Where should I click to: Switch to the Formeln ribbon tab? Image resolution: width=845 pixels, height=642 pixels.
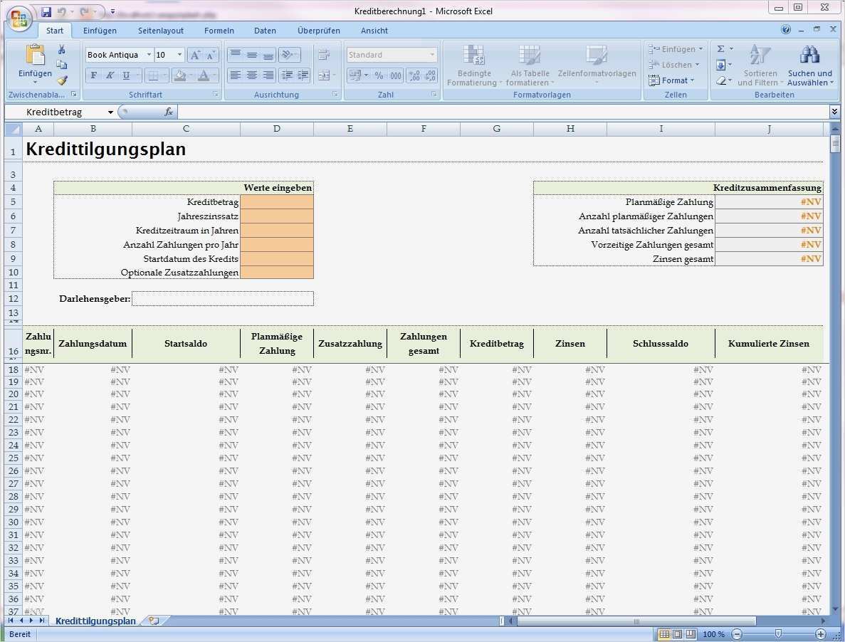click(x=219, y=31)
